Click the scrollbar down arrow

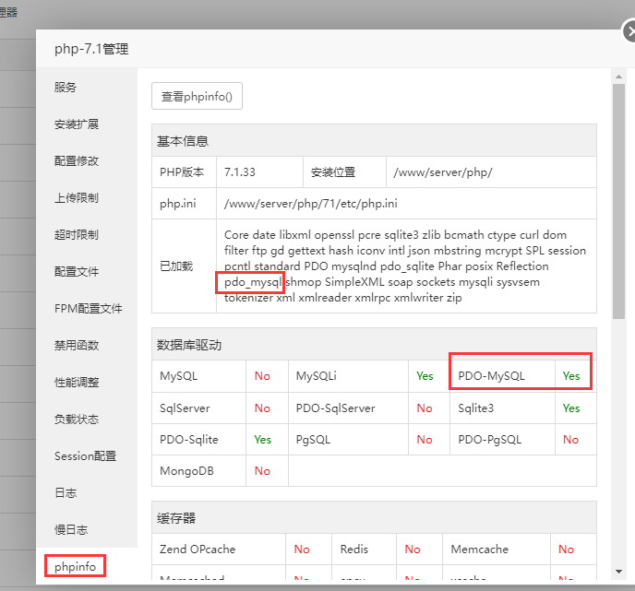tap(618, 572)
